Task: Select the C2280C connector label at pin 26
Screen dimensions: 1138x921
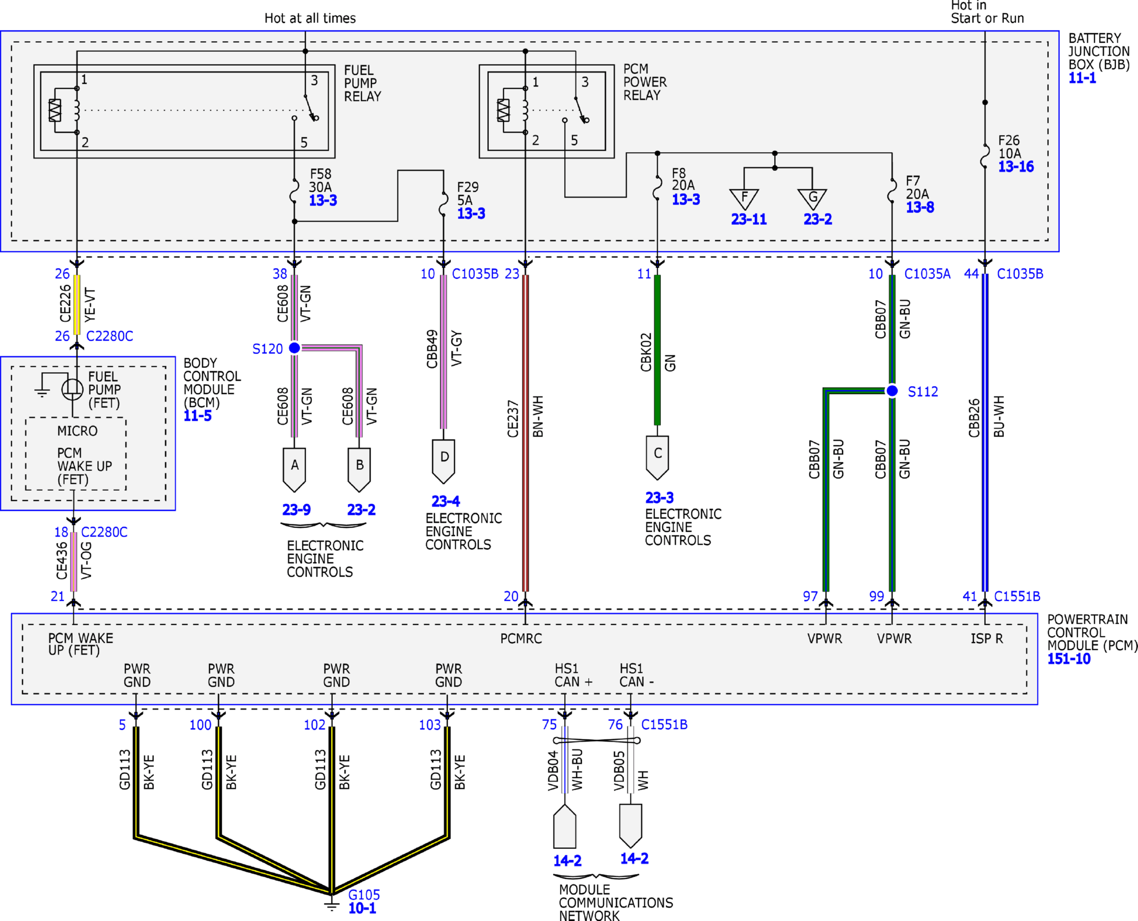Action: tap(110, 336)
